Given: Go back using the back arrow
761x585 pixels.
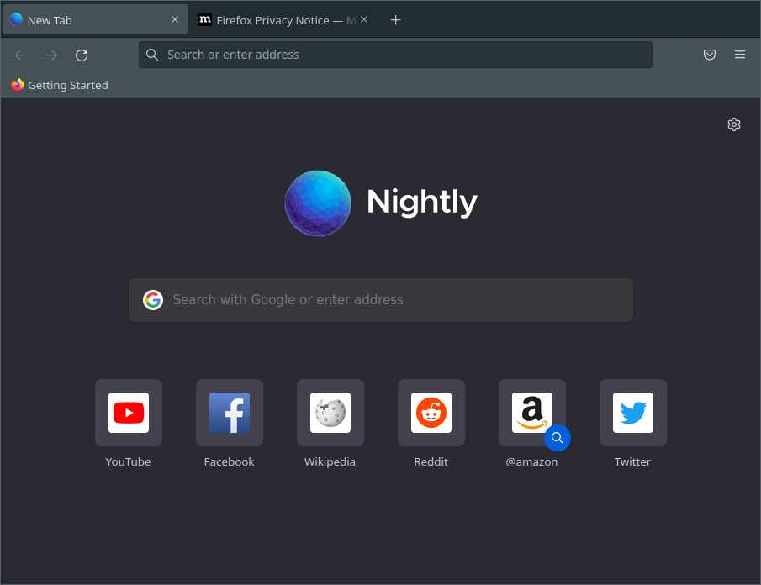Looking at the screenshot, I should 21,55.
